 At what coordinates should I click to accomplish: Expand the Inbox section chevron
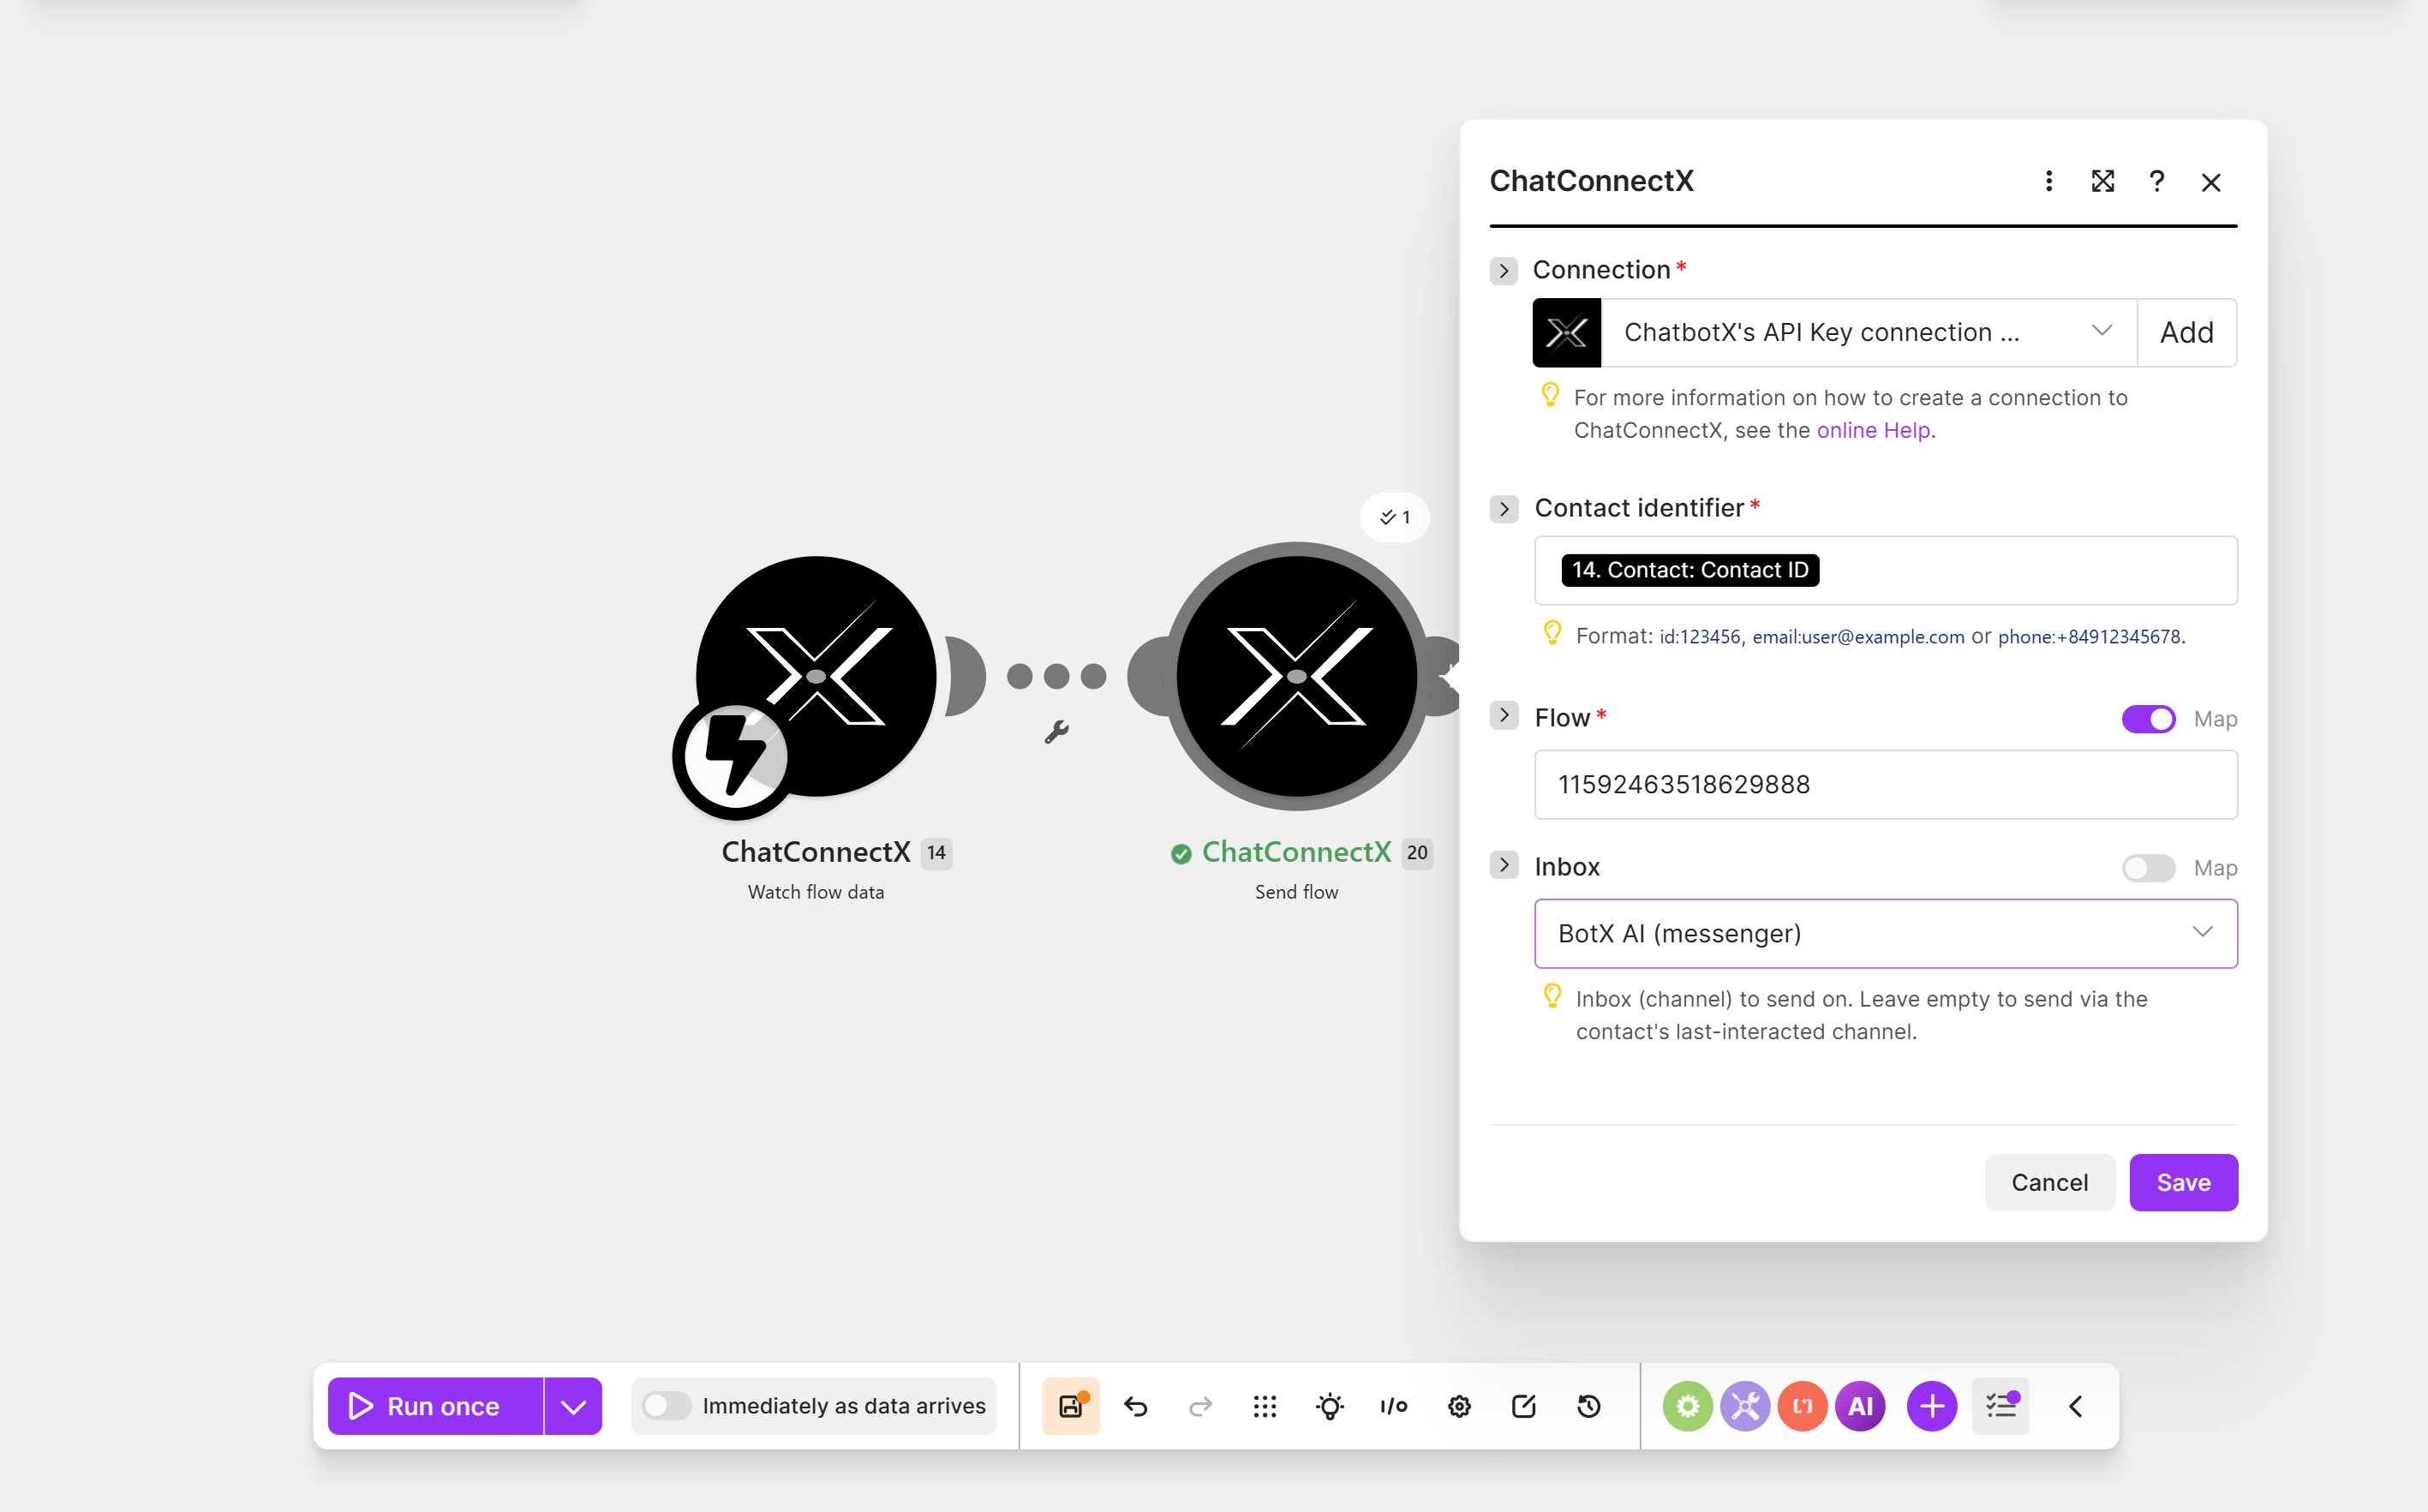click(x=1503, y=865)
